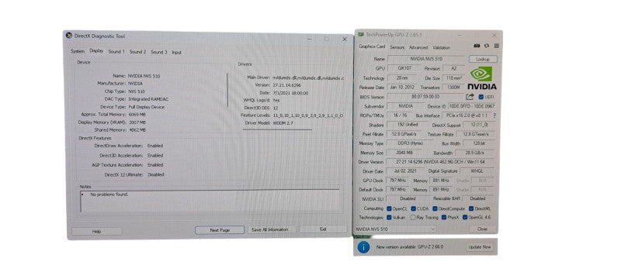Click the Release Date field Jan 10, 2012
Viewport: 621px width, 279px height.
[x=402, y=88]
